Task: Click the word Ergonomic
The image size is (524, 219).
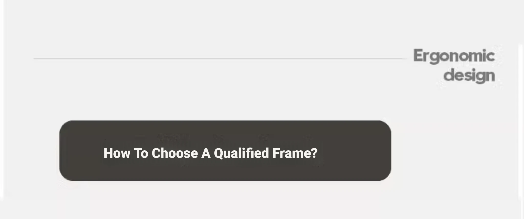Action: tap(454, 56)
